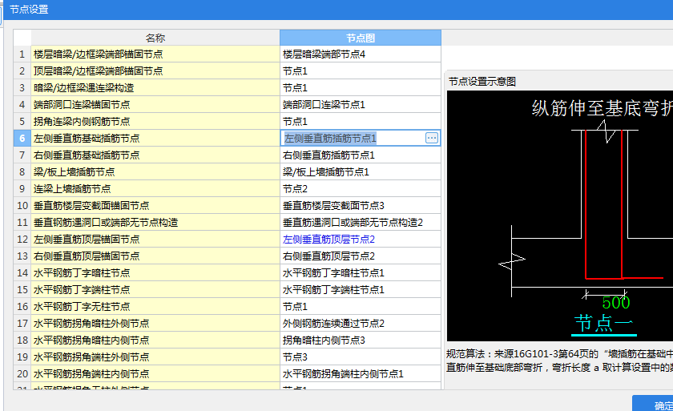Select row 顶层暗梁/边框梁端部锚固节点

coord(155,71)
